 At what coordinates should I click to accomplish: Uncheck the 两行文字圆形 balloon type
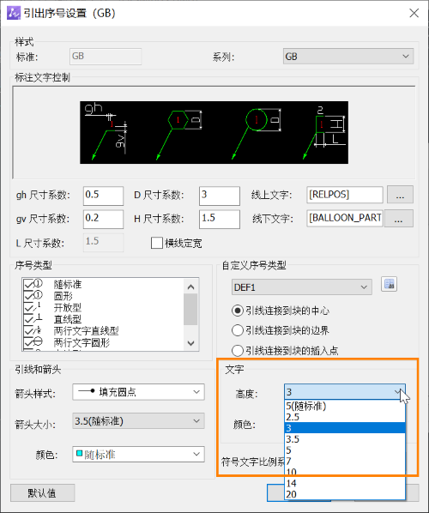click(x=28, y=343)
